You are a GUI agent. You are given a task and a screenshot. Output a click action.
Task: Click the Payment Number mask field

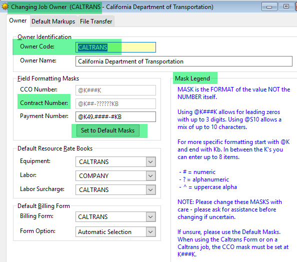tap(115, 116)
